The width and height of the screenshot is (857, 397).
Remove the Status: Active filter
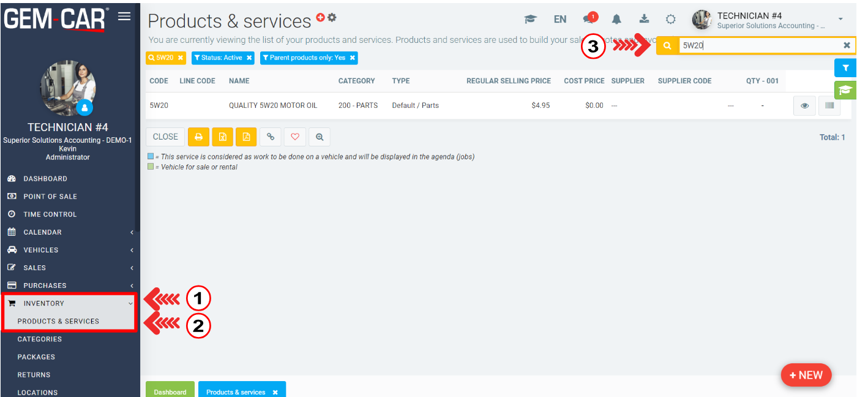[x=249, y=58]
